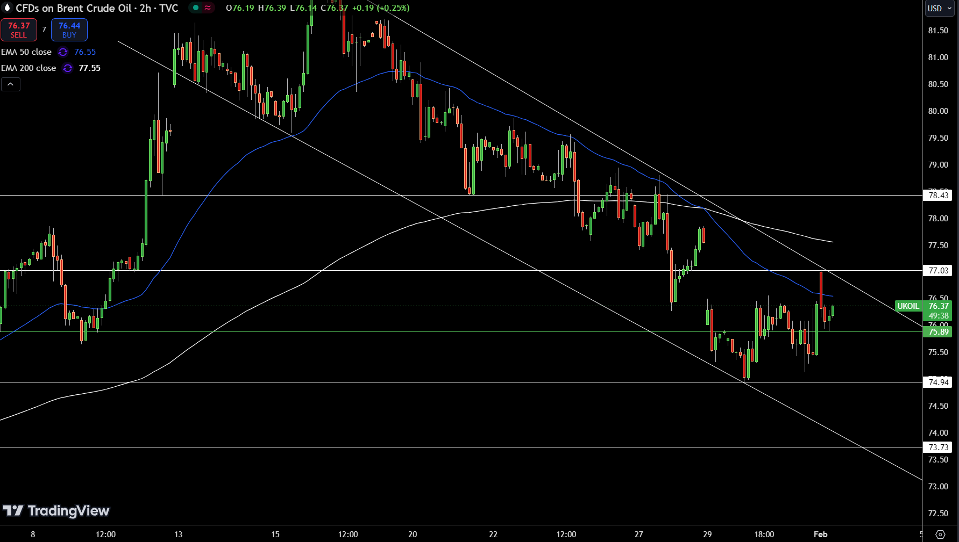The image size is (959, 542).
Task: Select the EMA 50 close indicator label
Action: 26,52
